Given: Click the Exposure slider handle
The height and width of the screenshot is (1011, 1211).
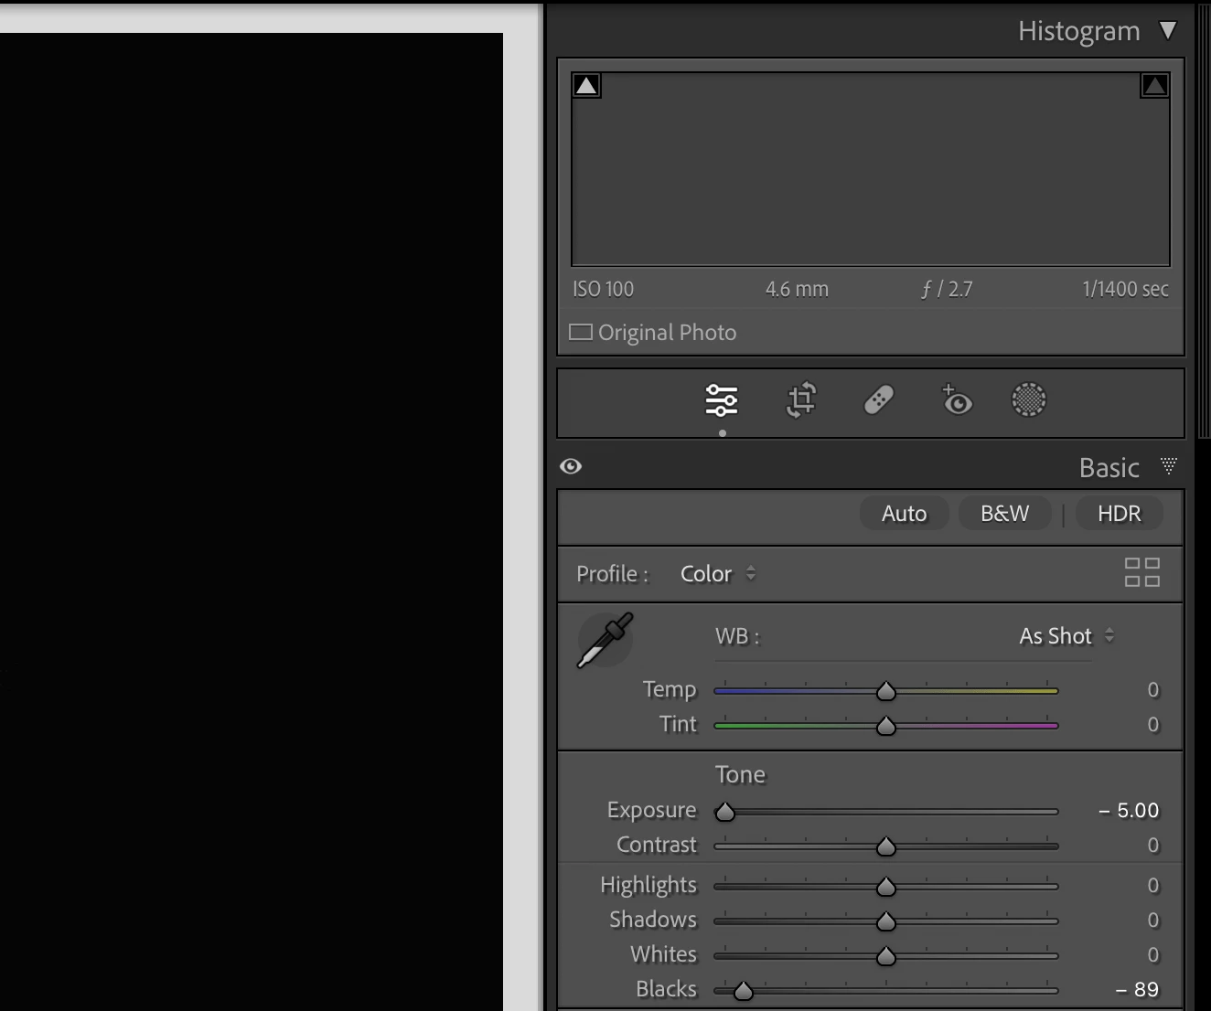Looking at the screenshot, I should click(x=725, y=812).
